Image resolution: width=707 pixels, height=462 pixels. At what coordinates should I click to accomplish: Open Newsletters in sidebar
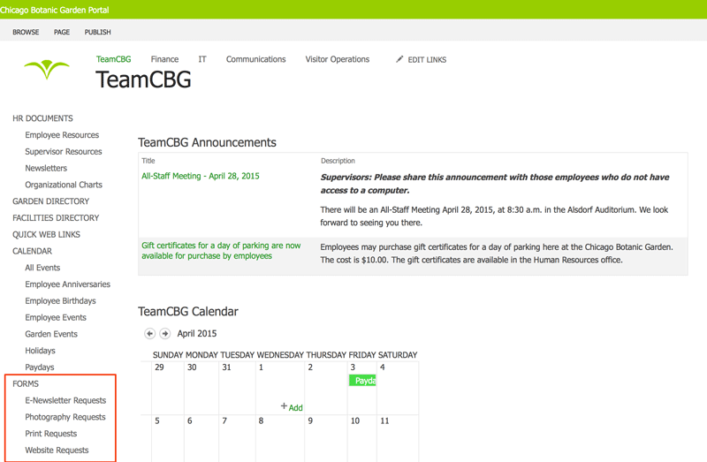click(46, 168)
